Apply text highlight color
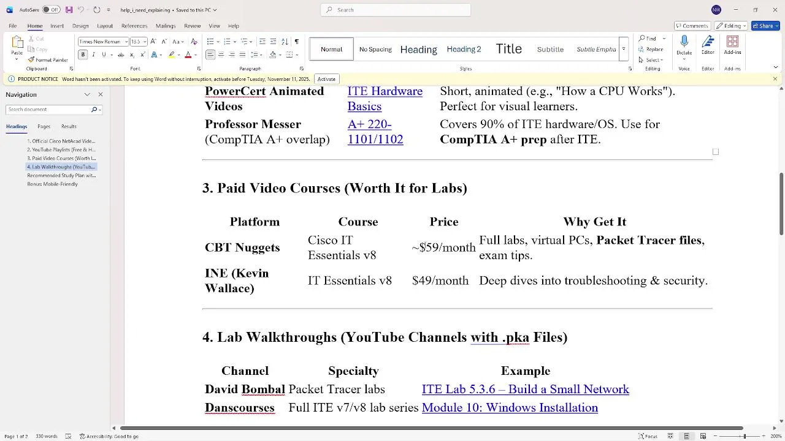The image size is (785, 441). coord(172,55)
